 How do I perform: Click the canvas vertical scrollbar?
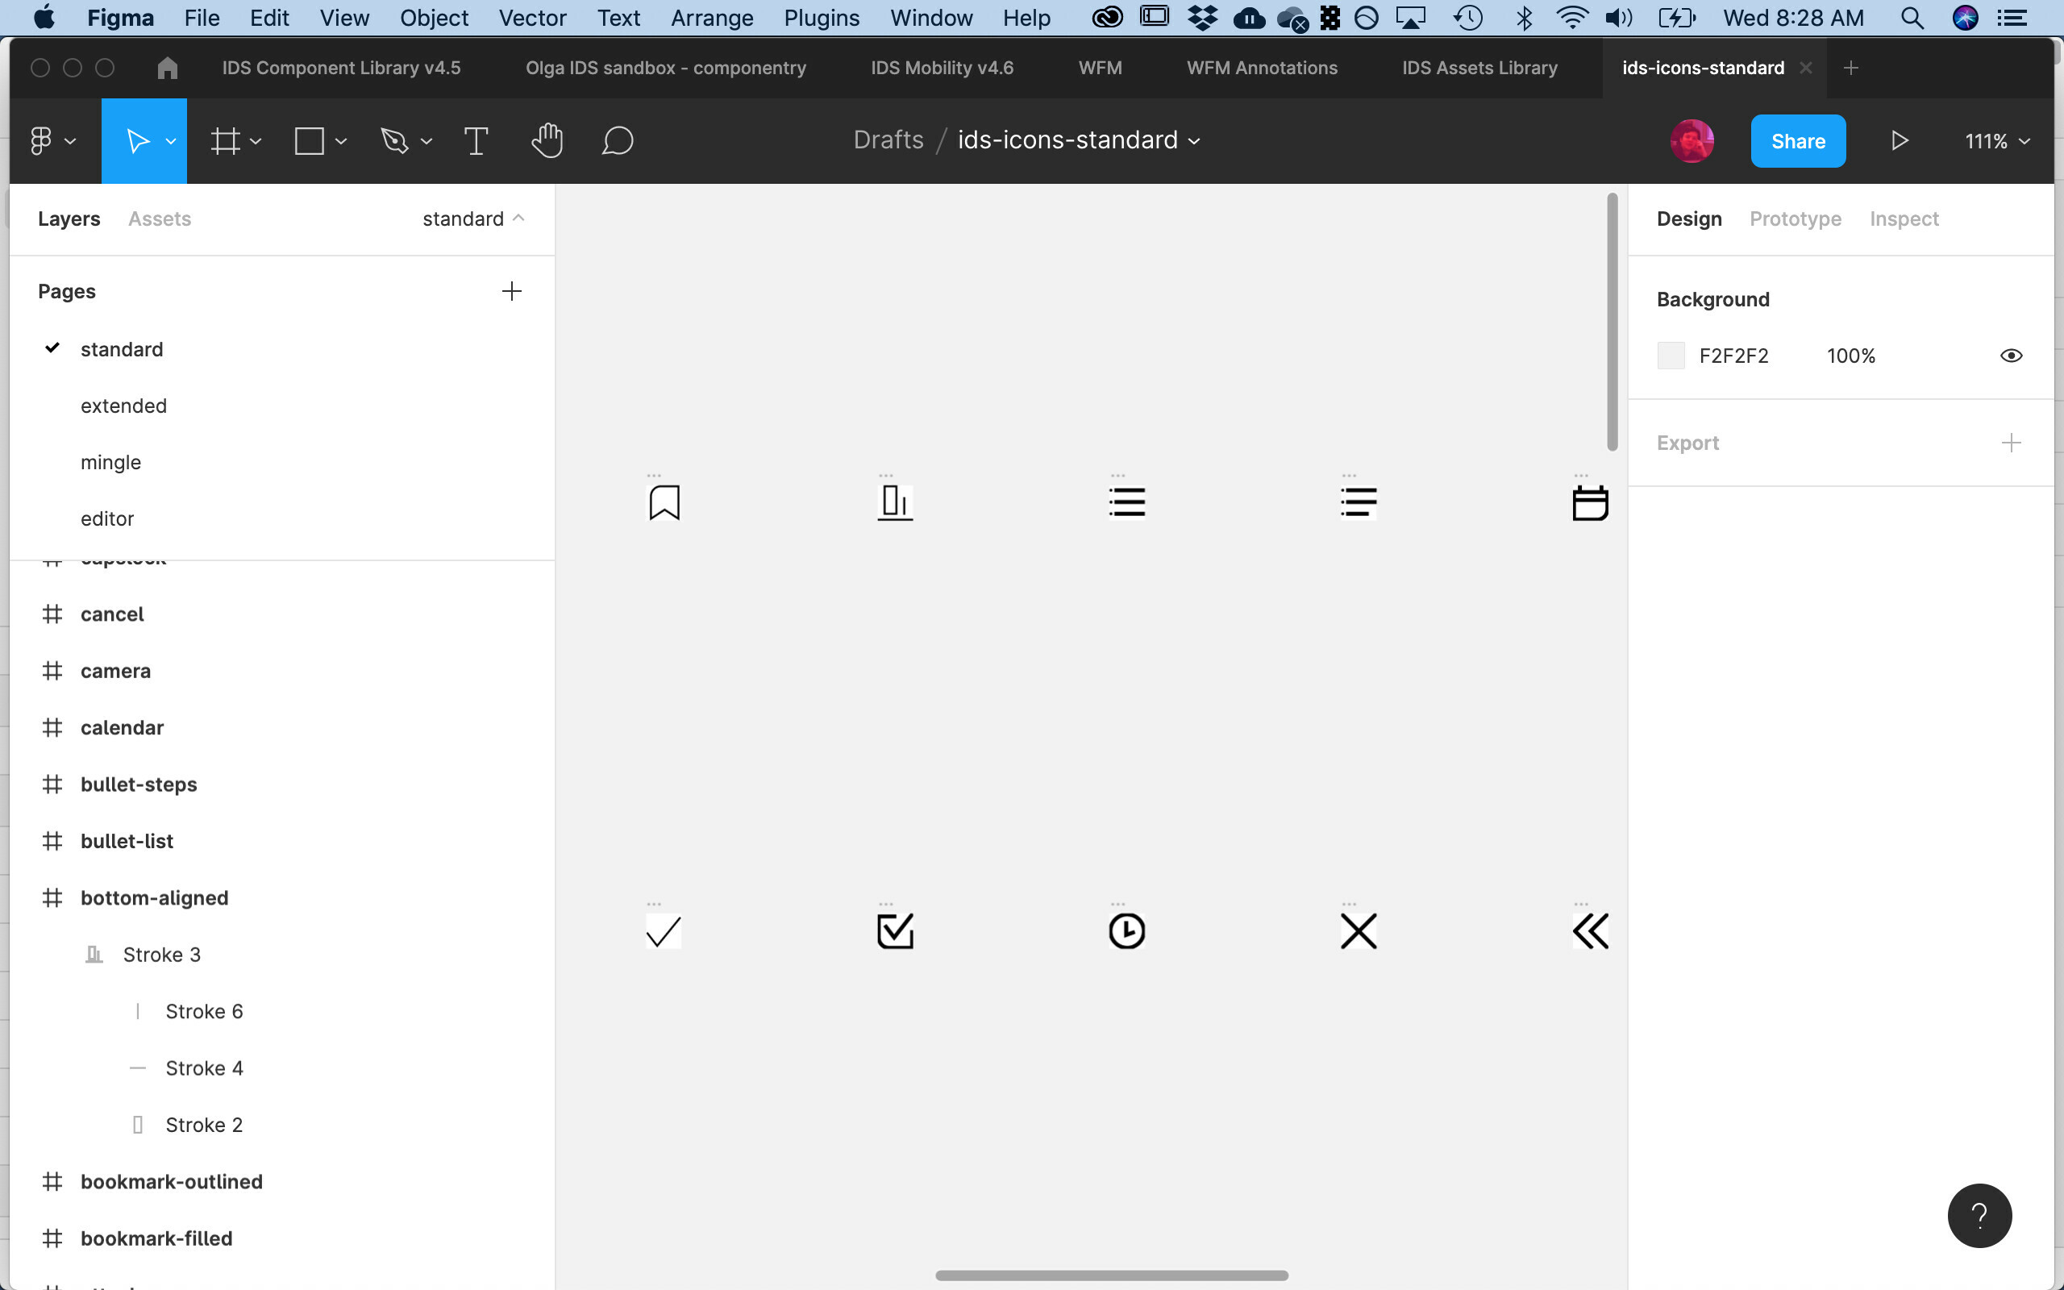click(1612, 322)
